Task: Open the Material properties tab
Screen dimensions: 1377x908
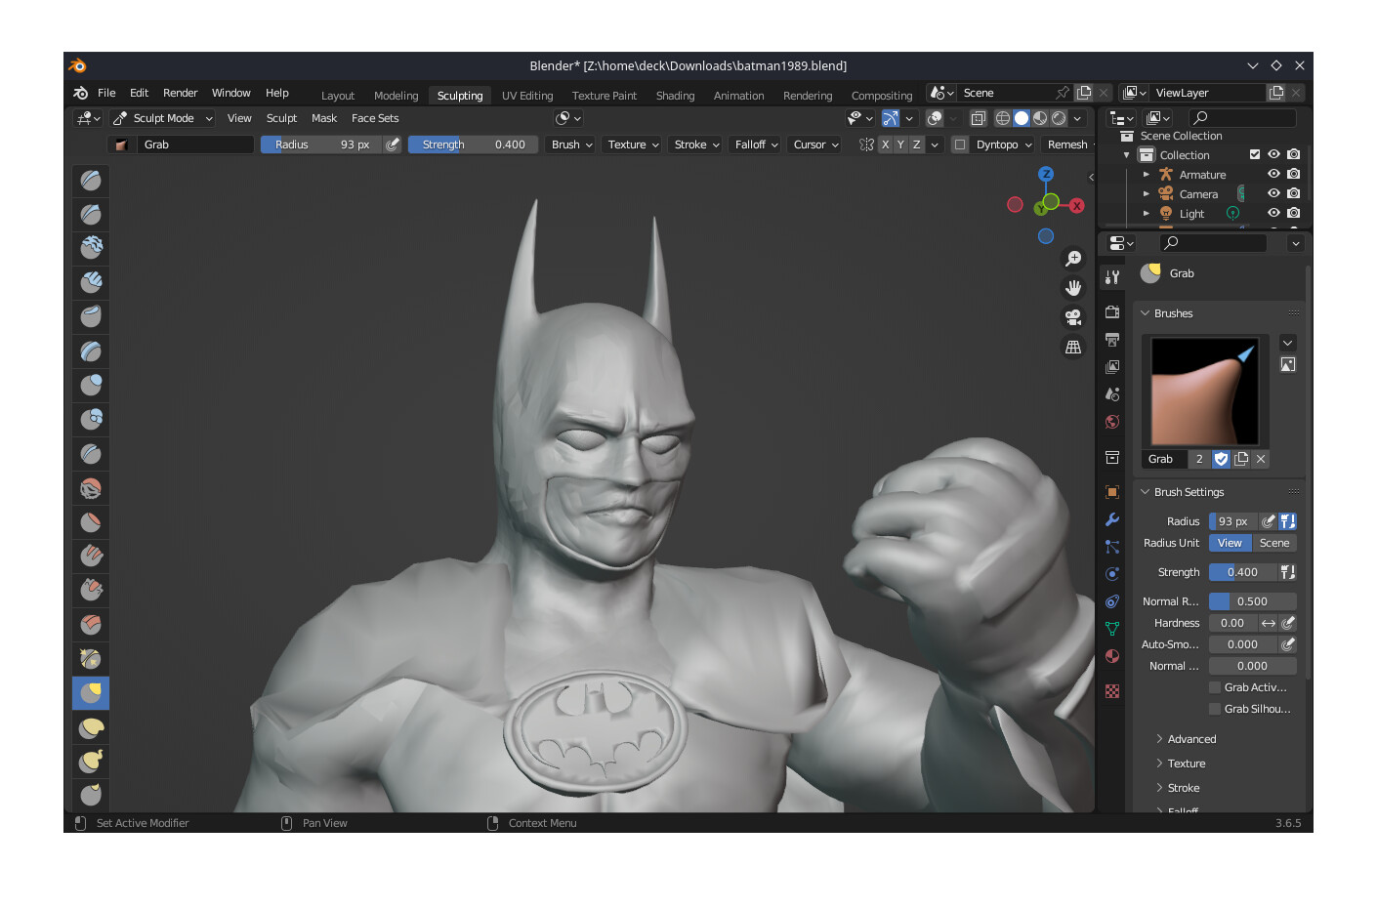Action: tap(1112, 656)
